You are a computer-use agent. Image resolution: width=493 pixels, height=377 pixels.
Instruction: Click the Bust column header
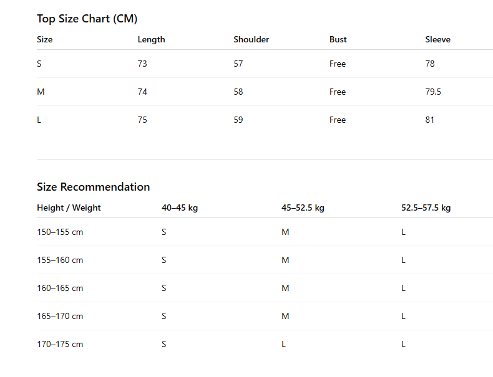338,39
